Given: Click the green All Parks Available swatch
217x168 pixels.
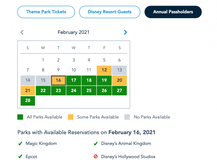Looking at the screenshot, I should click(x=20, y=117).
